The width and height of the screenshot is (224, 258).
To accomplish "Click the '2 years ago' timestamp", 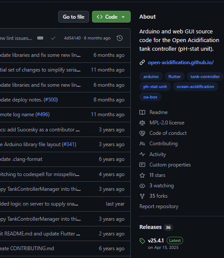I will [x=112, y=234].
